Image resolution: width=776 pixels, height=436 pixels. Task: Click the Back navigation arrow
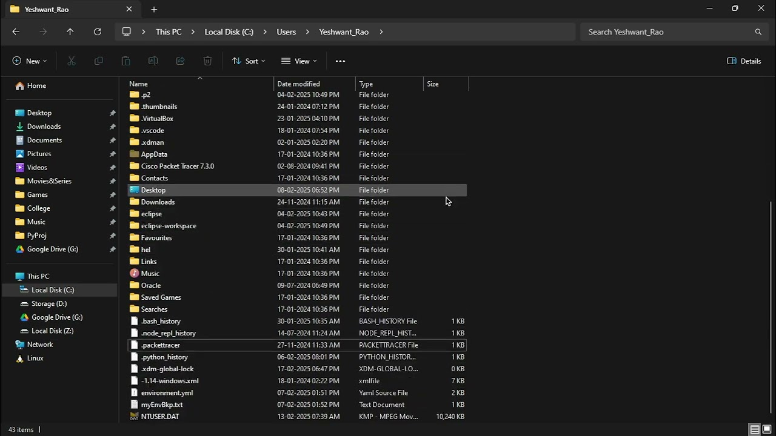click(16, 32)
